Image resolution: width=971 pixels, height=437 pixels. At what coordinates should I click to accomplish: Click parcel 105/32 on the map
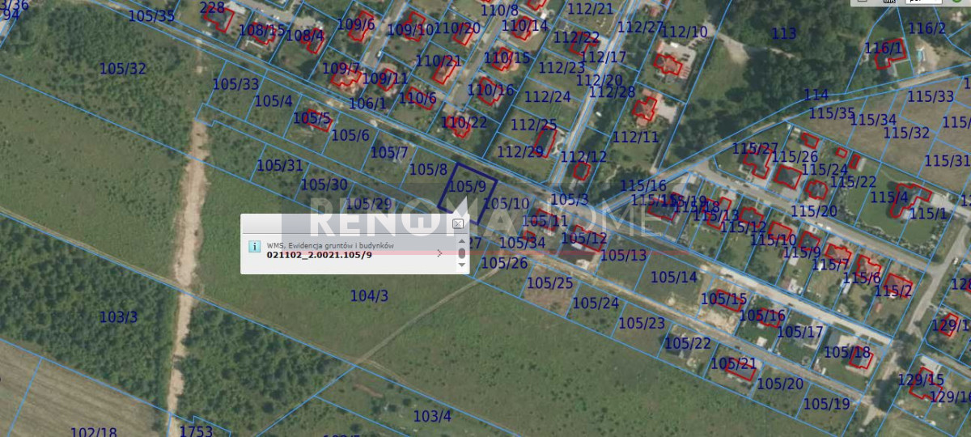pyautogui.click(x=123, y=69)
